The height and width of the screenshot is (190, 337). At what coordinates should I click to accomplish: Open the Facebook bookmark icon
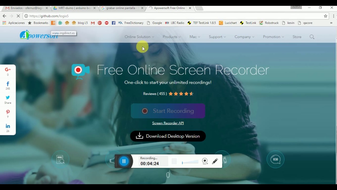[113, 23]
